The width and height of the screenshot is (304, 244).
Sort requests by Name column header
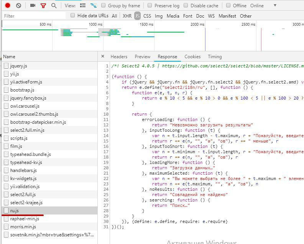[x=49, y=57]
